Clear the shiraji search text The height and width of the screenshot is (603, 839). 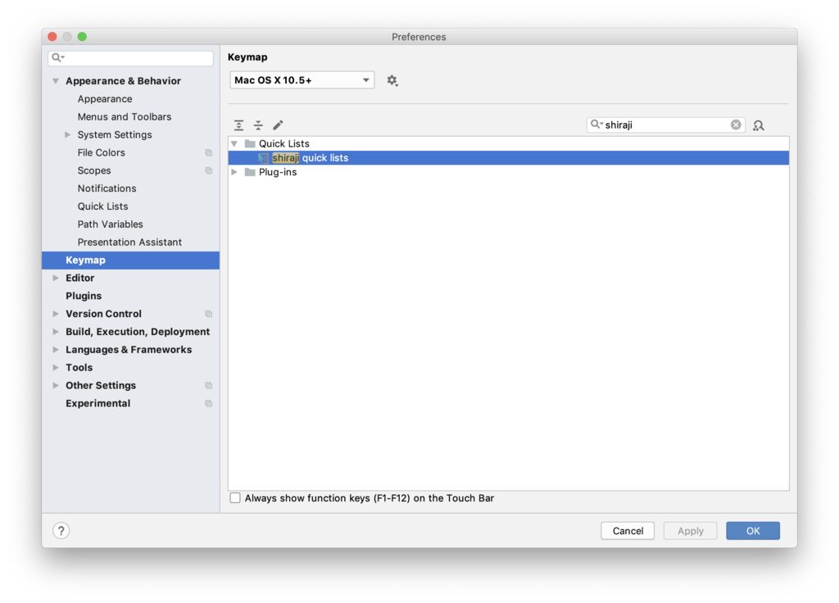736,125
